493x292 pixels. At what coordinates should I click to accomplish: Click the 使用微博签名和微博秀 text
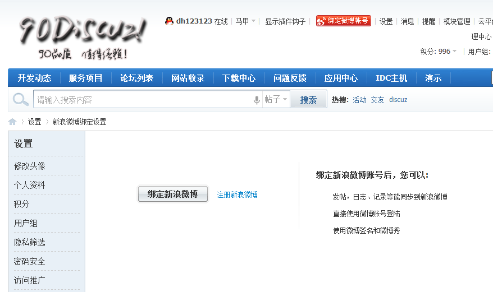366,230
